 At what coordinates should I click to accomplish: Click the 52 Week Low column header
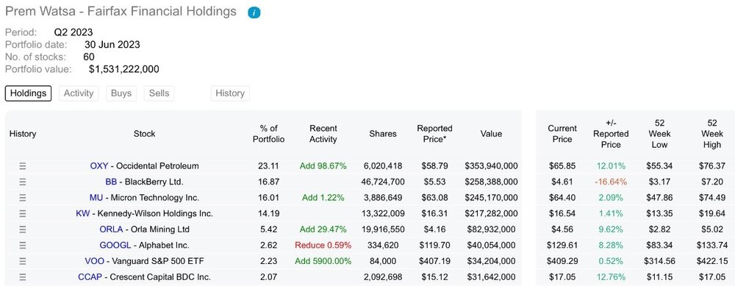pos(659,134)
